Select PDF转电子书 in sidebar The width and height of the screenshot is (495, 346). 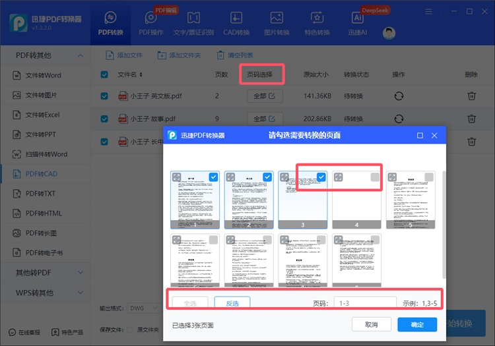[x=46, y=252]
